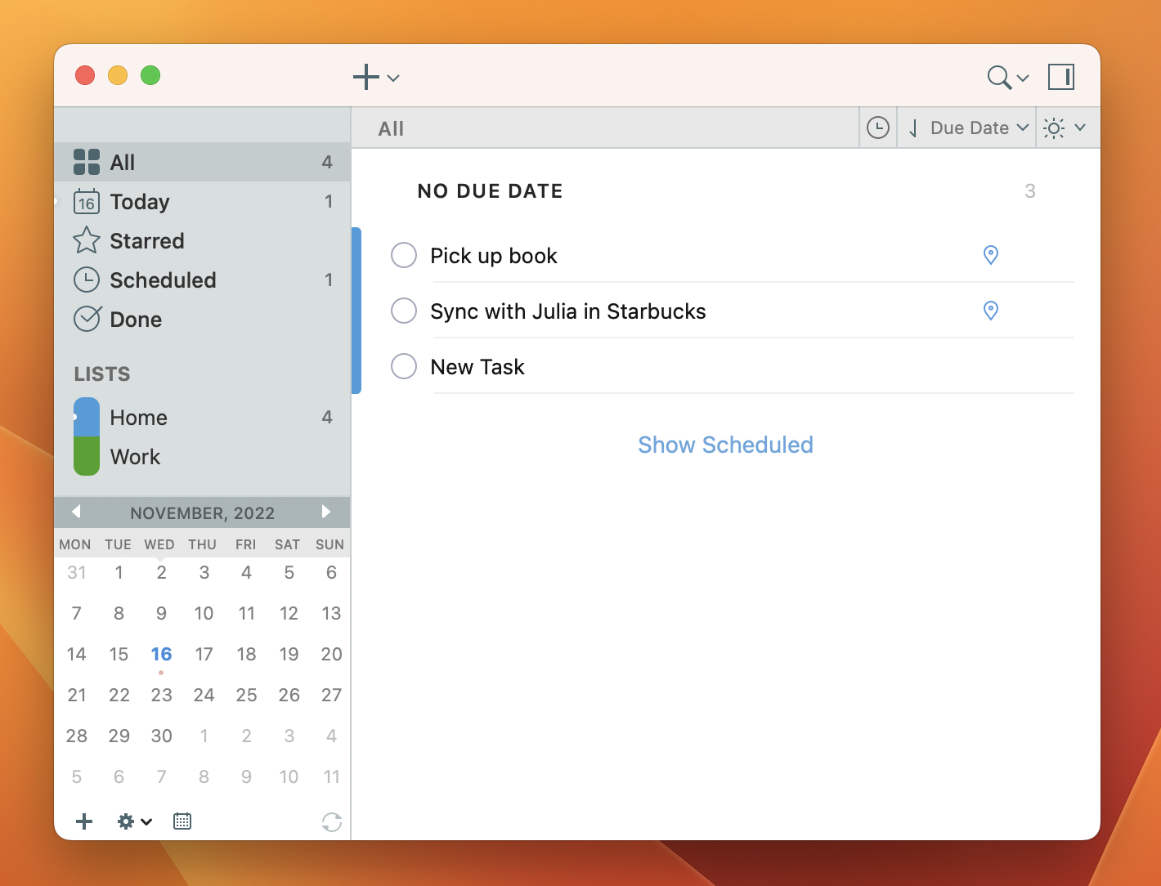Click the clock icon in the task header
The width and height of the screenshot is (1161, 886).
pyautogui.click(x=878, y=128)
